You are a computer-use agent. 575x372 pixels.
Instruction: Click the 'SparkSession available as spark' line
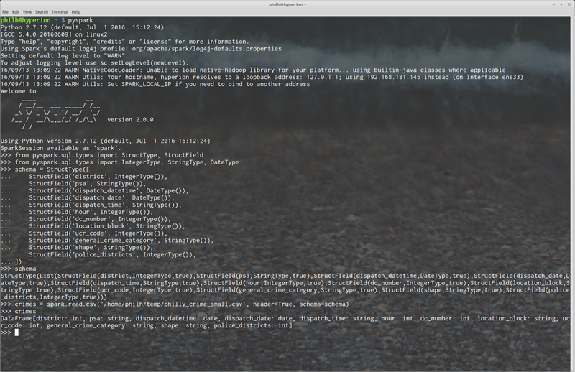point(60,148)
